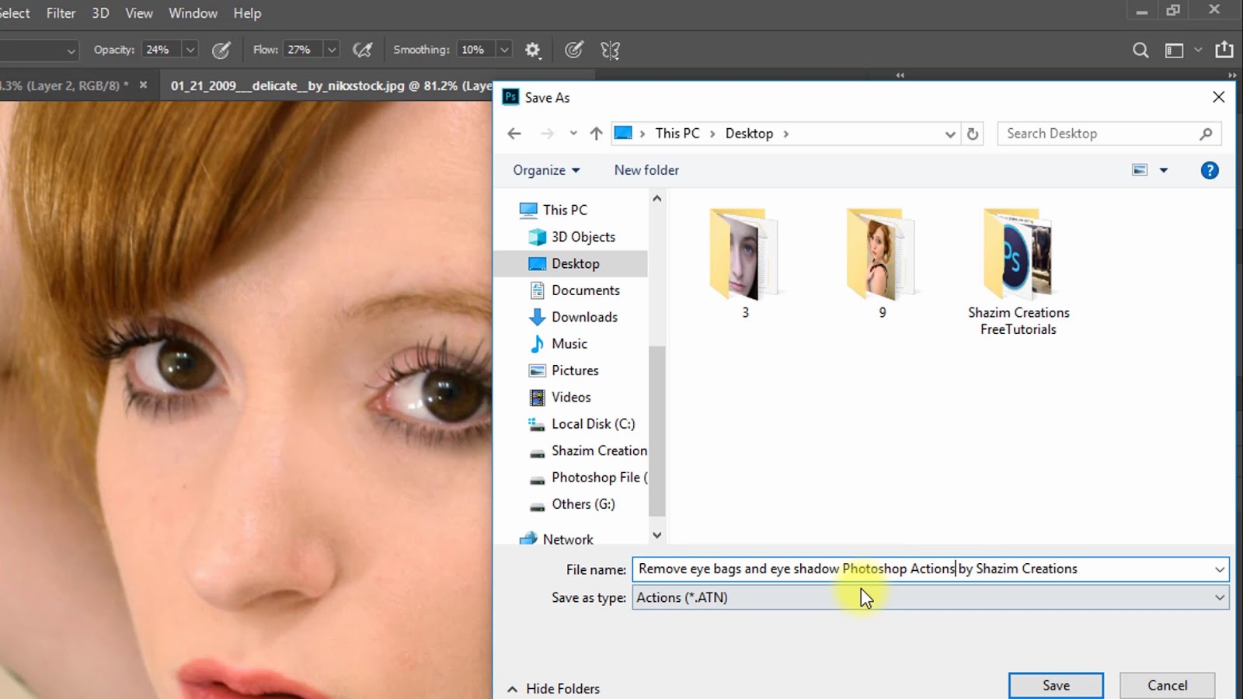
Task: Open the File name dropdown arrow
Action: (x=1220, y=569)
